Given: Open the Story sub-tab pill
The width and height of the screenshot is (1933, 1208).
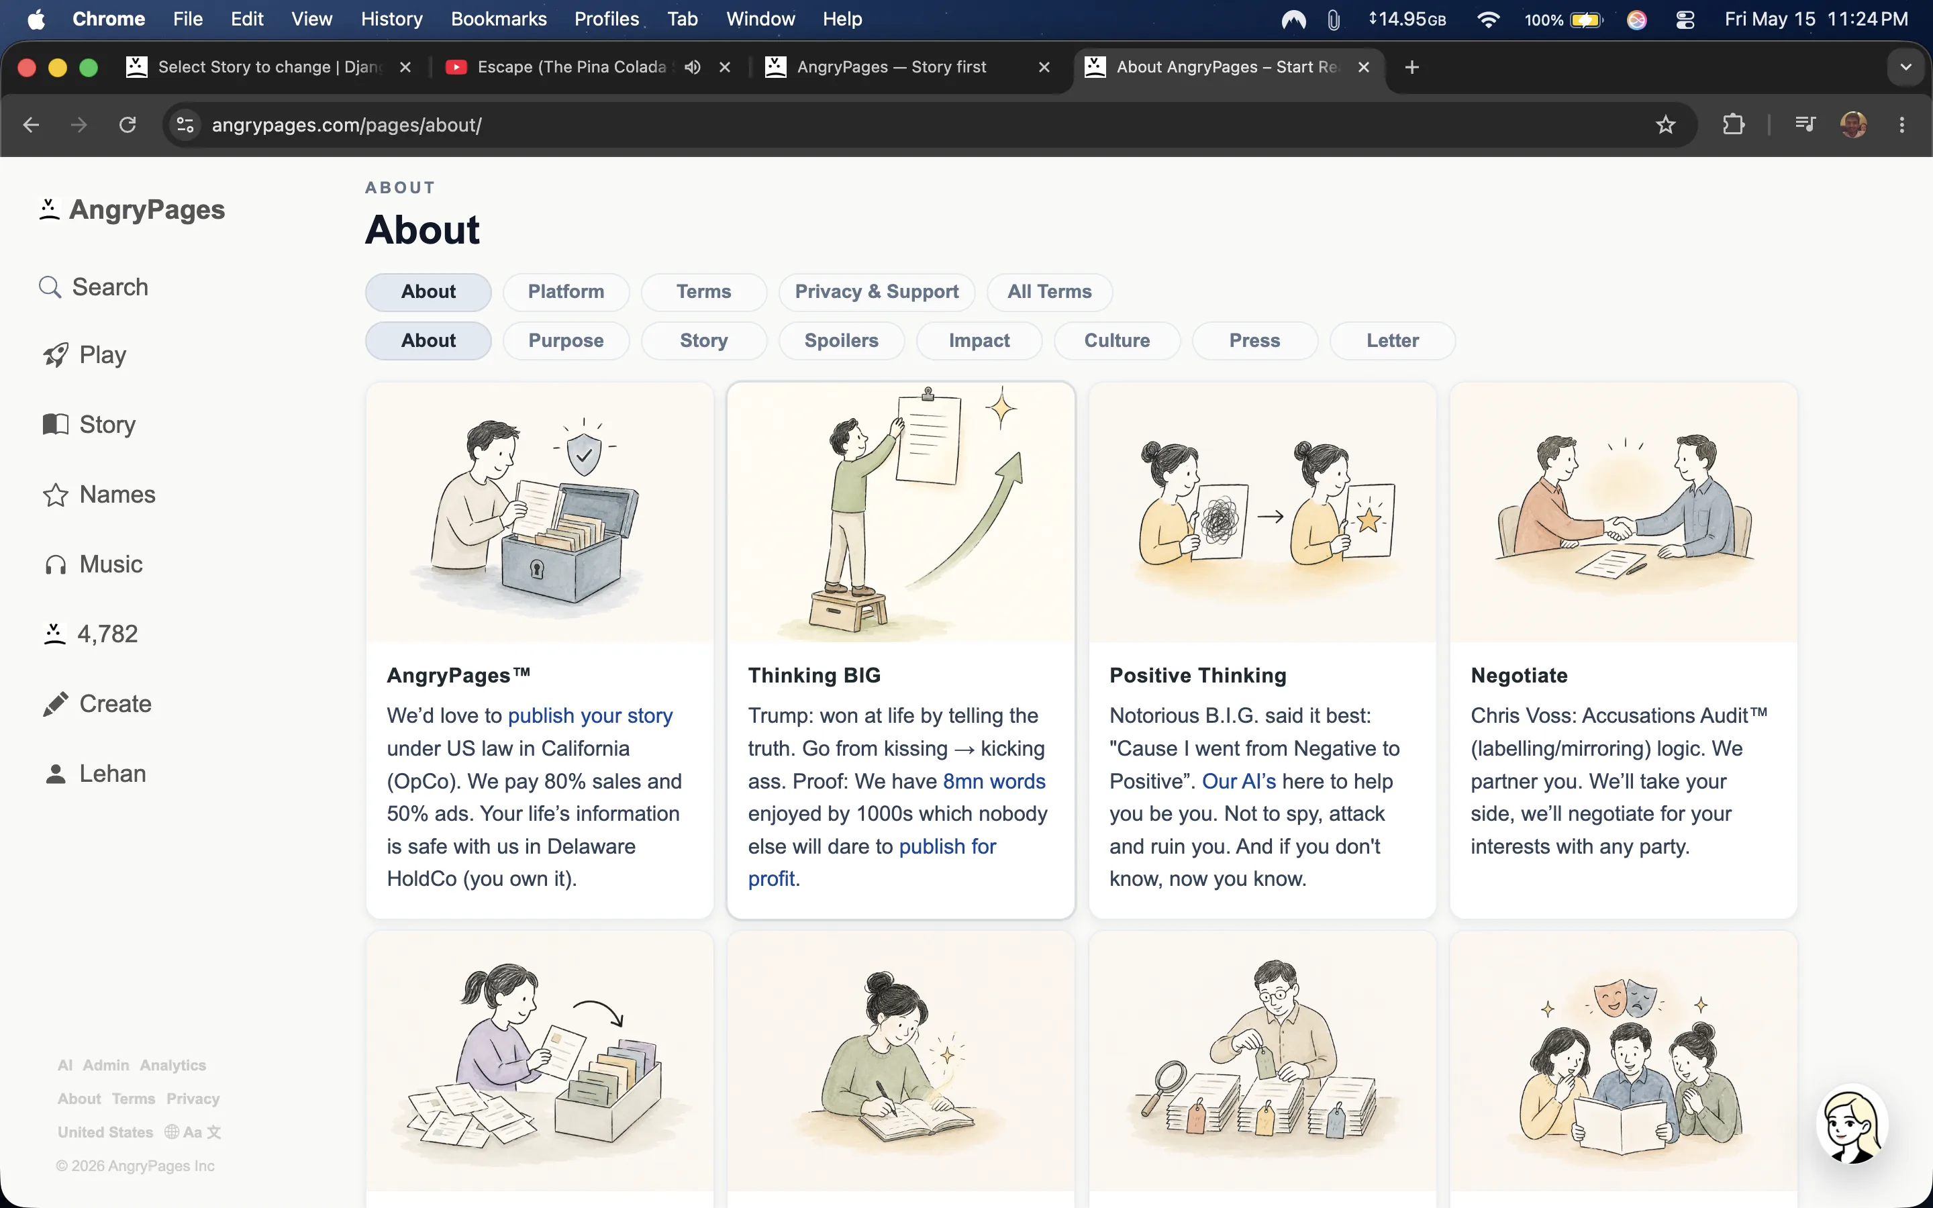Looking at the screenshot, I should click(x=703, y=340).
